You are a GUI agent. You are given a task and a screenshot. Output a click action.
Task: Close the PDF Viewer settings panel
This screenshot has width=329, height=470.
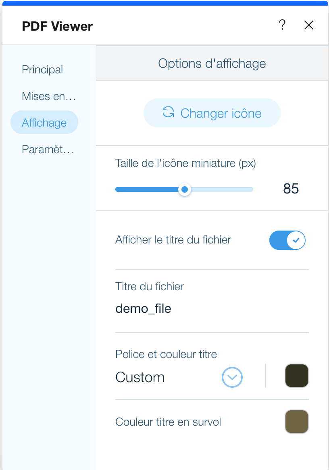(309, 25)
